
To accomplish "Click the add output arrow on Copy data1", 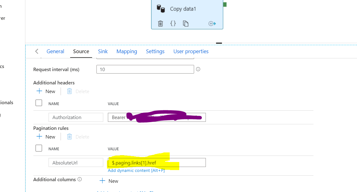I will pos(212,23).
